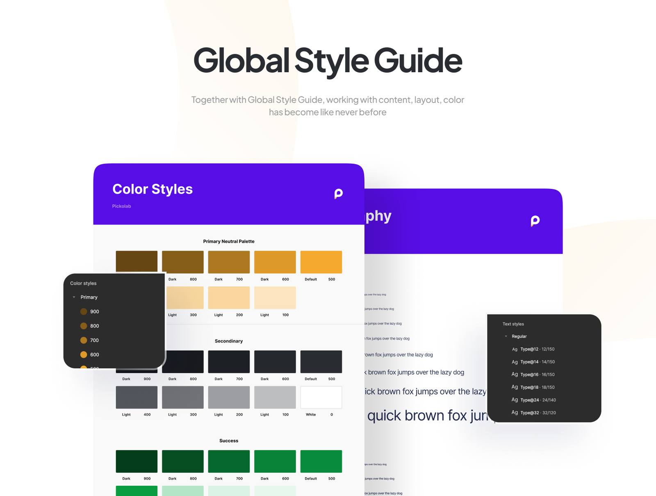Click the 700 color dot in Color styles panel
The height and width of the screenshot is (496, 656).
[83, 340]
